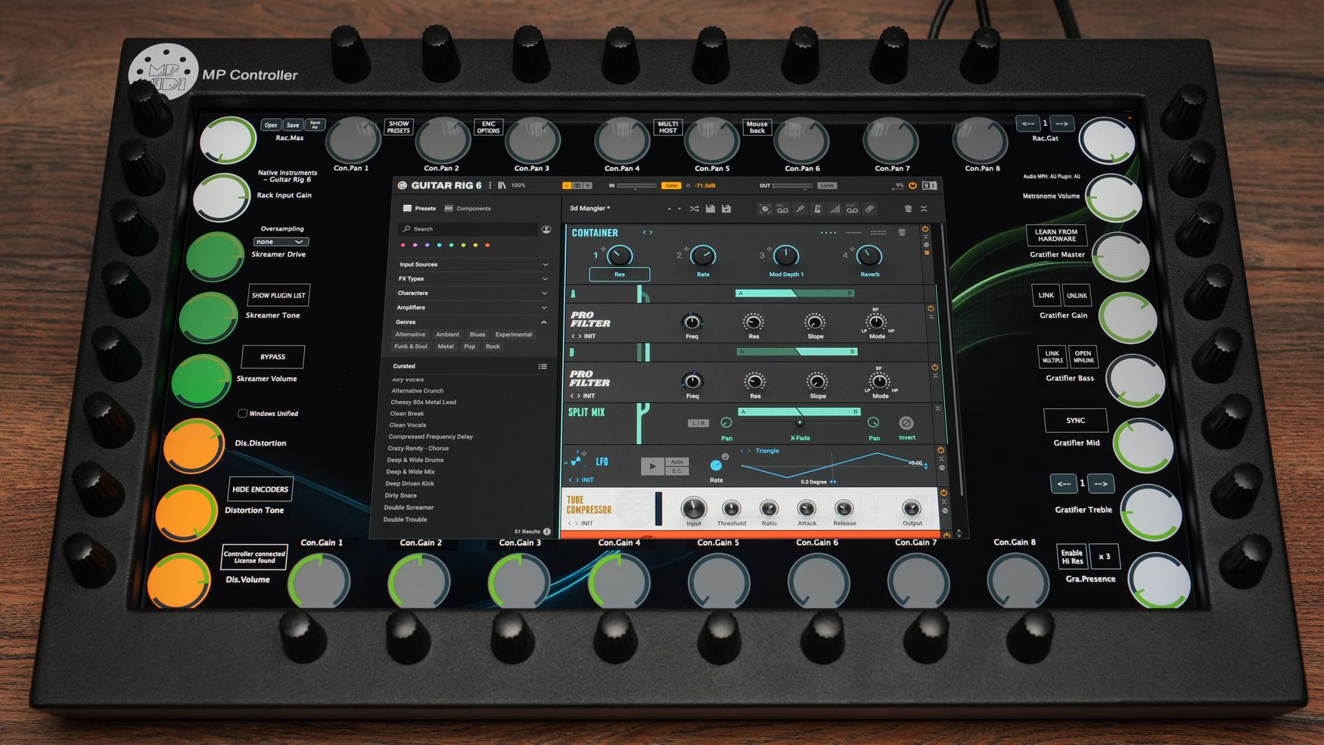Open the user presets profile icon
This screenshot has height=745, width=1324.
546,229
